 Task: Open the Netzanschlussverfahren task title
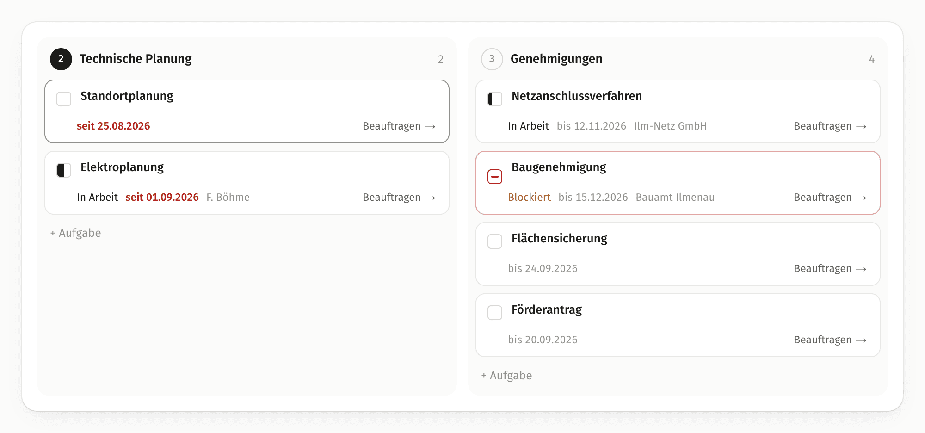[x=577, y=96]
